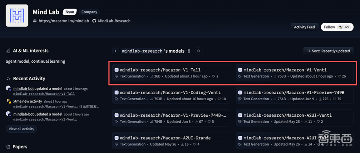Click the GitHub icon next to MindLab-Research
Viewport: 360px width, 153px height.
coord(94,21)
